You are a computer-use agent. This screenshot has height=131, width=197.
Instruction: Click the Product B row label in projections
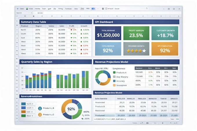coord(100,106)
